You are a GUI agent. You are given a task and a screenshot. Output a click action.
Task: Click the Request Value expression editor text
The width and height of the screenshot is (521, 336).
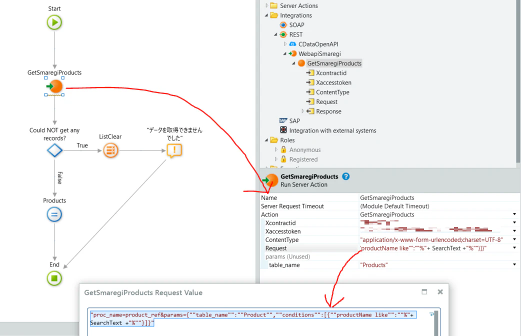click(x=252, y=318)
